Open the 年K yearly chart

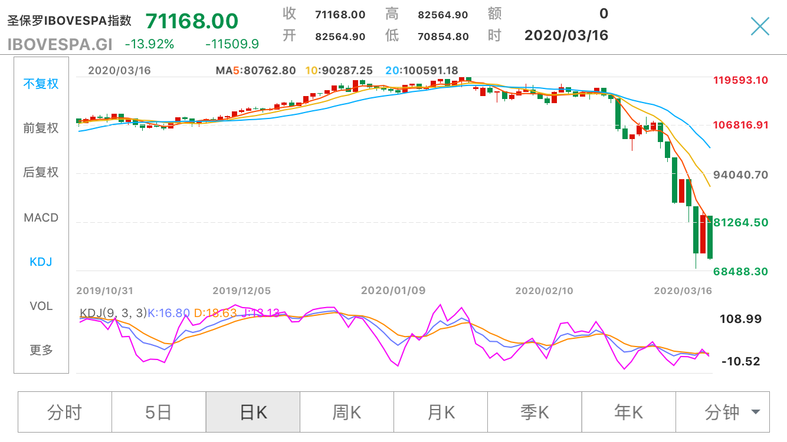pos(628,412)
